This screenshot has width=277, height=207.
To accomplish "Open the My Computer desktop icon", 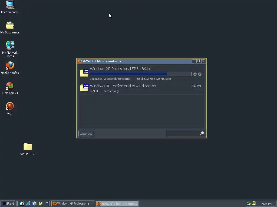I will [x=10, y=5].
